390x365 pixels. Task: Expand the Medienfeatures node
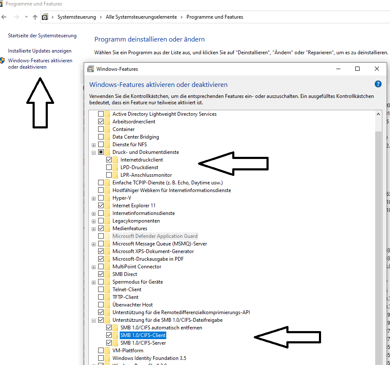click(93, 229)
